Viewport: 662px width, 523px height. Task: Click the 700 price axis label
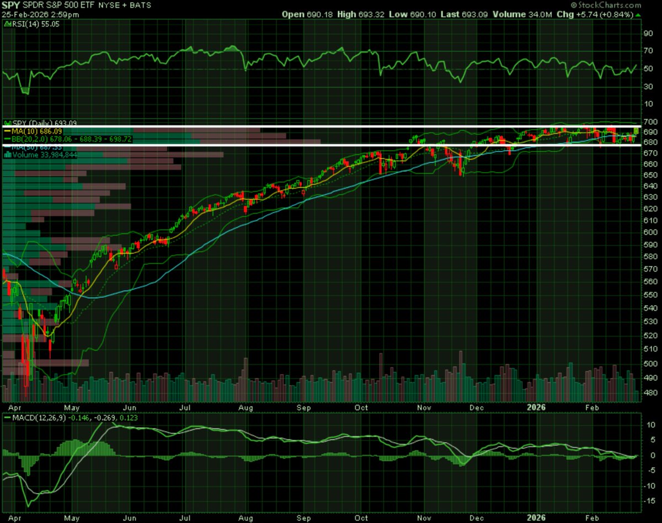[650, 121]
